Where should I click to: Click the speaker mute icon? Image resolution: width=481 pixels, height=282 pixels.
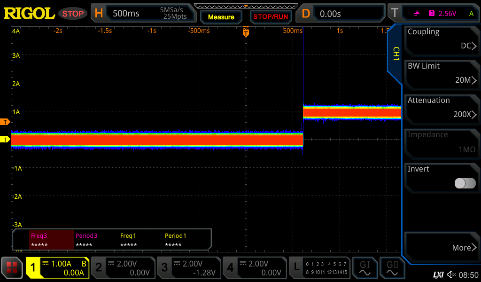pos(451,274)
